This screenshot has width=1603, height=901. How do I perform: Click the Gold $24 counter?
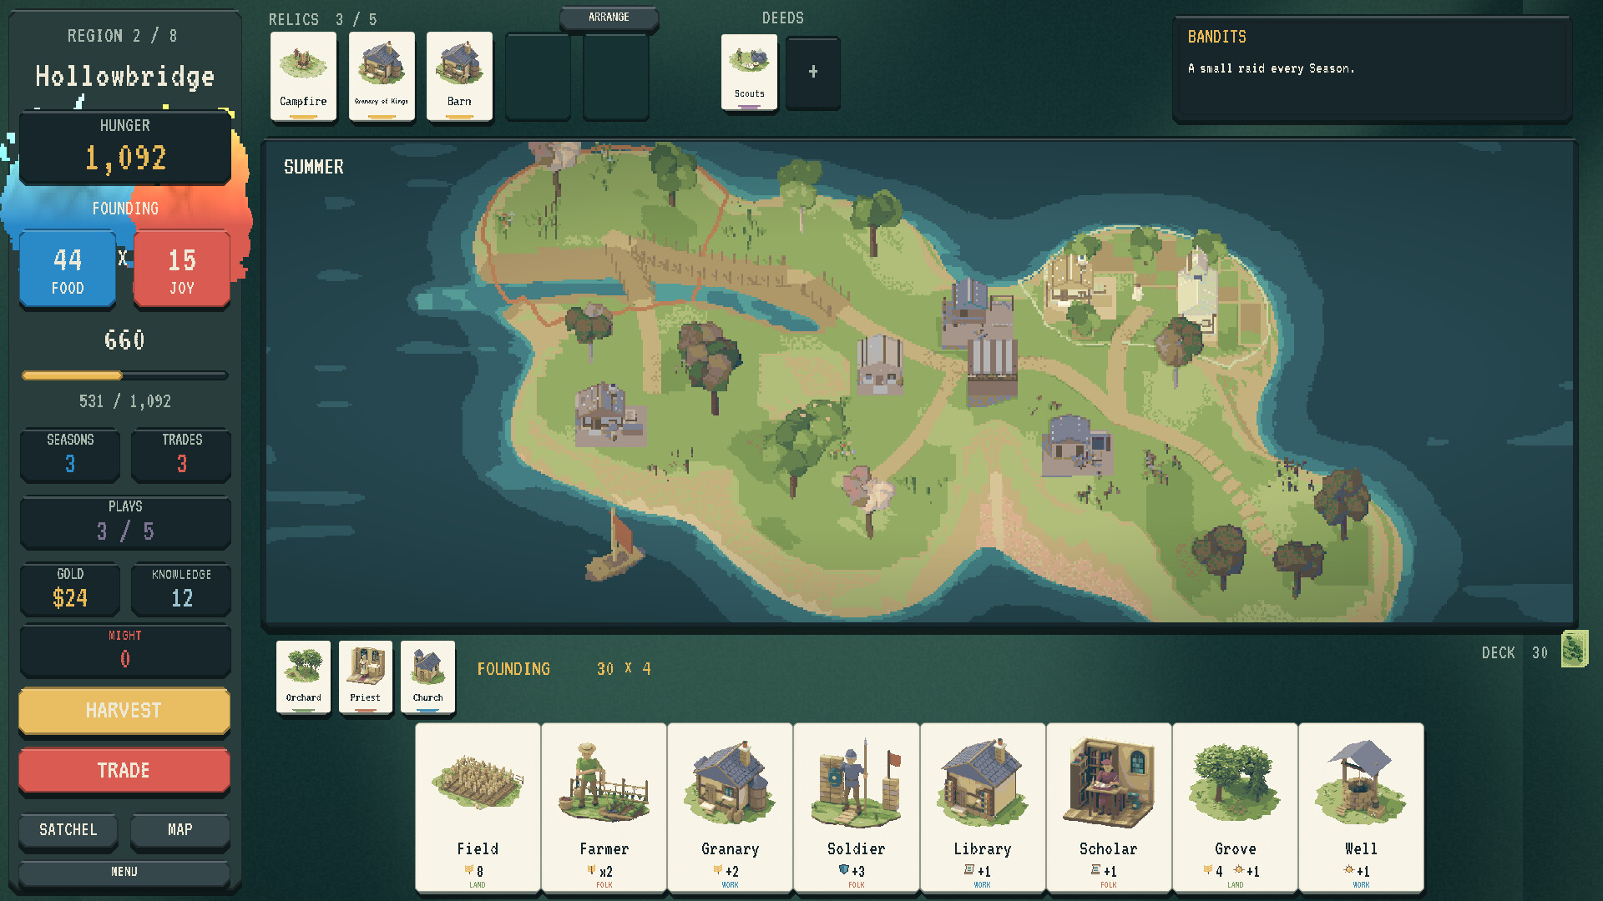pos(70,589)
